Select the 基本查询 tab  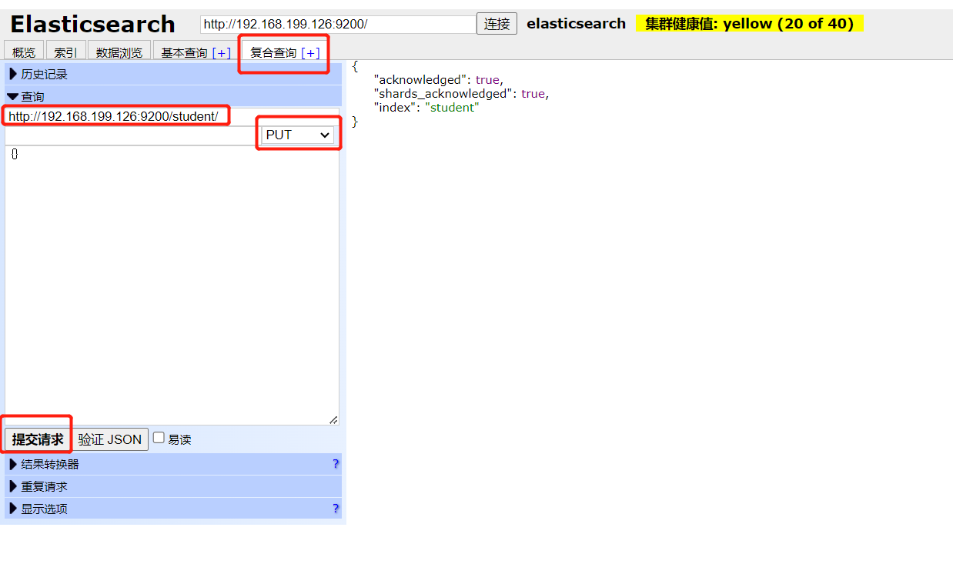pos(184,52)
